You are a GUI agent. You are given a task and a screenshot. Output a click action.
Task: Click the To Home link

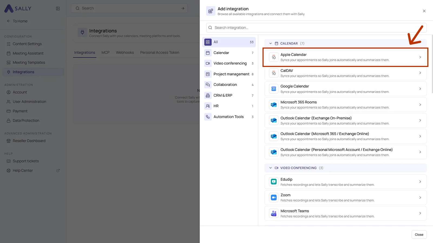(20, 21)
